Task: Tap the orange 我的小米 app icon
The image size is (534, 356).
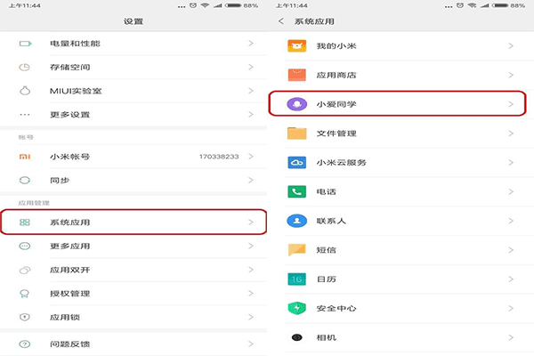Action: (297, 45)
